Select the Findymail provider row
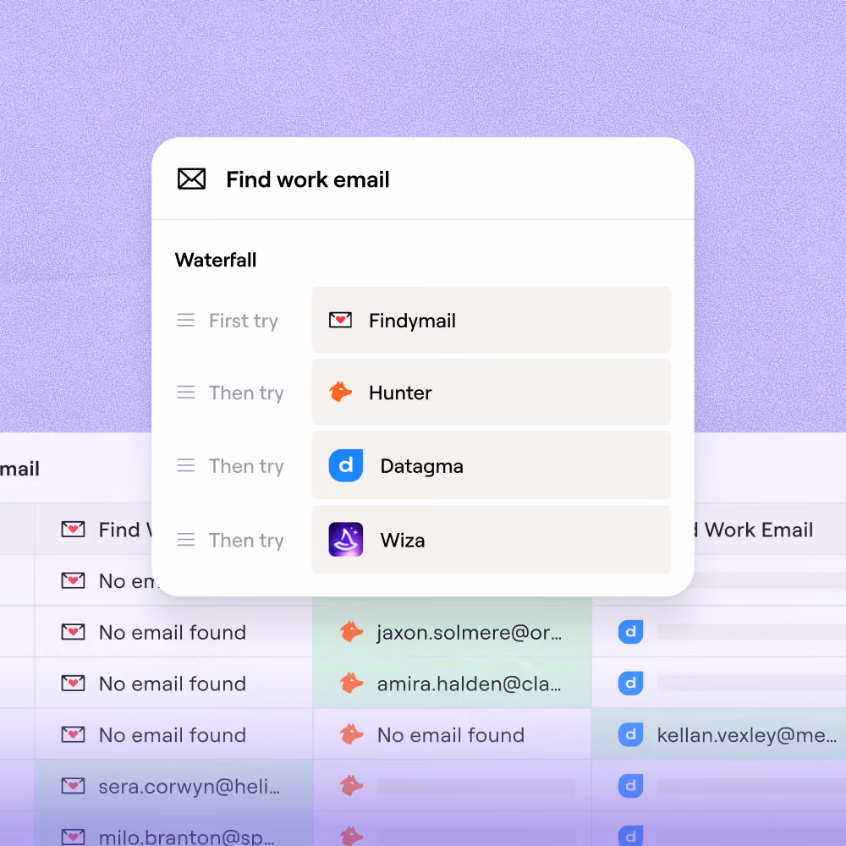 tap(492, 320)
